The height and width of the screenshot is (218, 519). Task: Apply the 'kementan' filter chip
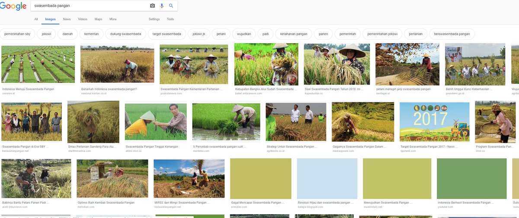click(92, 34)
